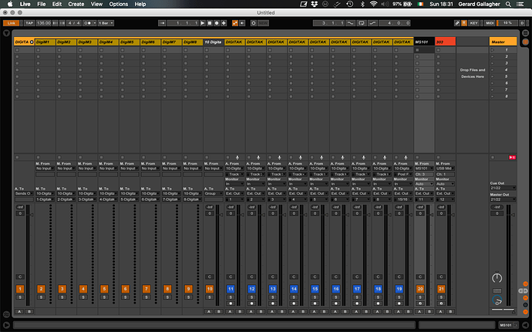This screenshot has width=532, height=332.
Task: Click the Back to Arrangement red button
Action: point(512,157)
